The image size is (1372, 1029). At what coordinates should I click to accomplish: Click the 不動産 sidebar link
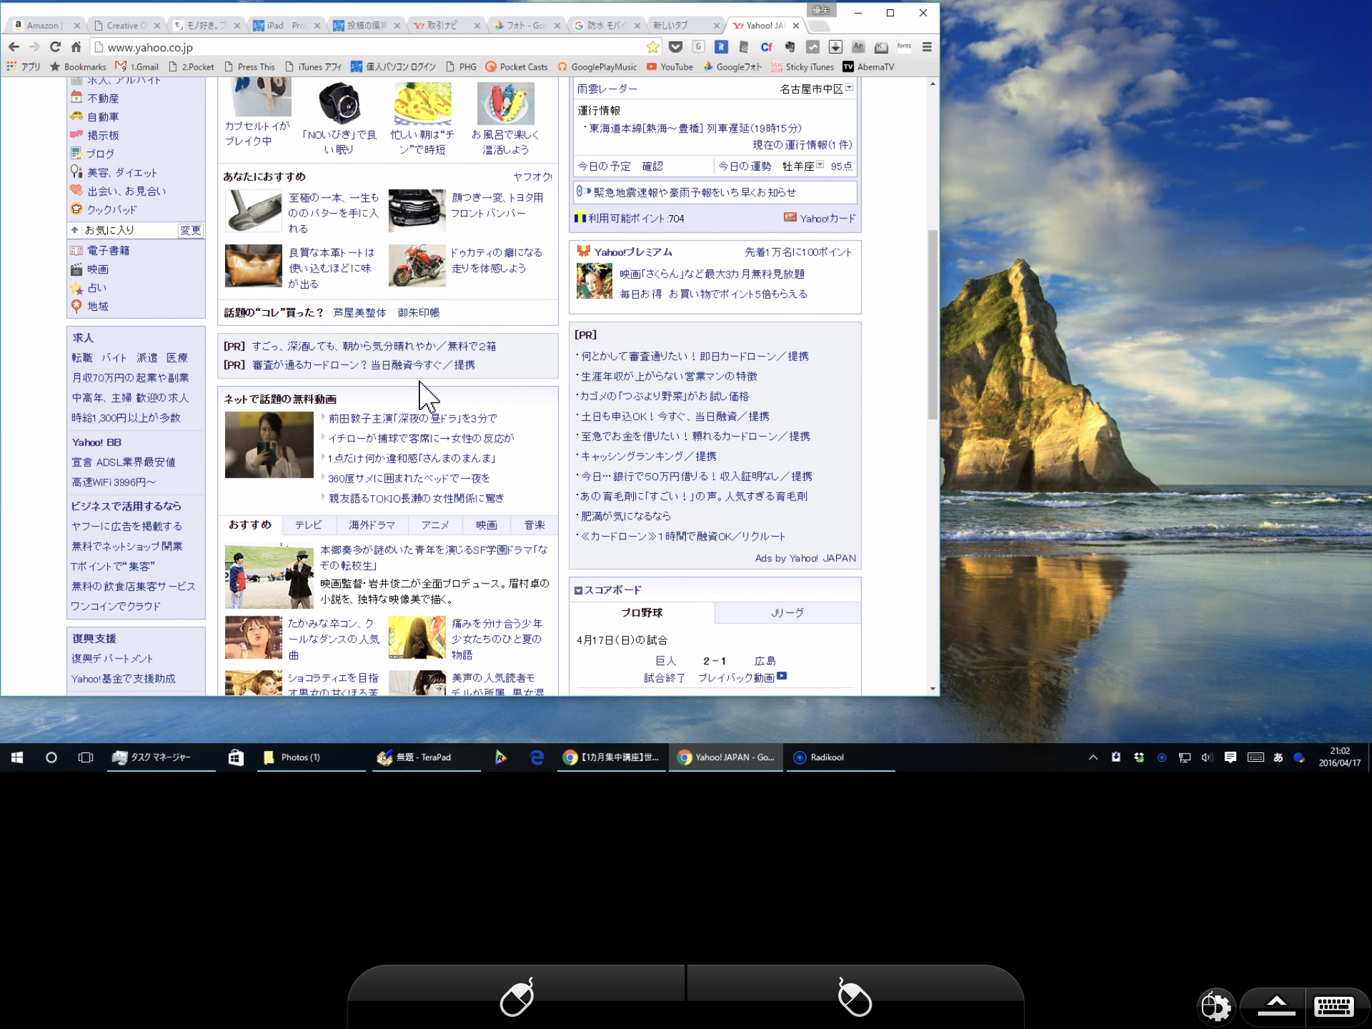click(102, 98)
